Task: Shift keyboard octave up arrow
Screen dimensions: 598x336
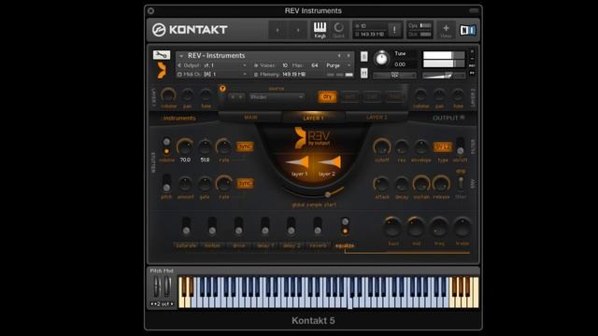Action: click(172, 304)
